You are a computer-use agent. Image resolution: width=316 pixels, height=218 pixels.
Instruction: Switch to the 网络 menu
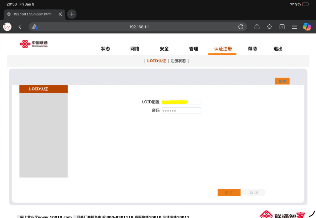coord(135,49)
